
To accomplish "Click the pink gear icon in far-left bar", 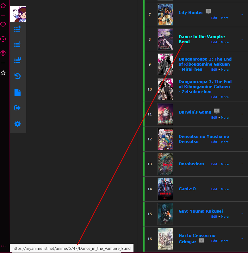I will point(3,53).
